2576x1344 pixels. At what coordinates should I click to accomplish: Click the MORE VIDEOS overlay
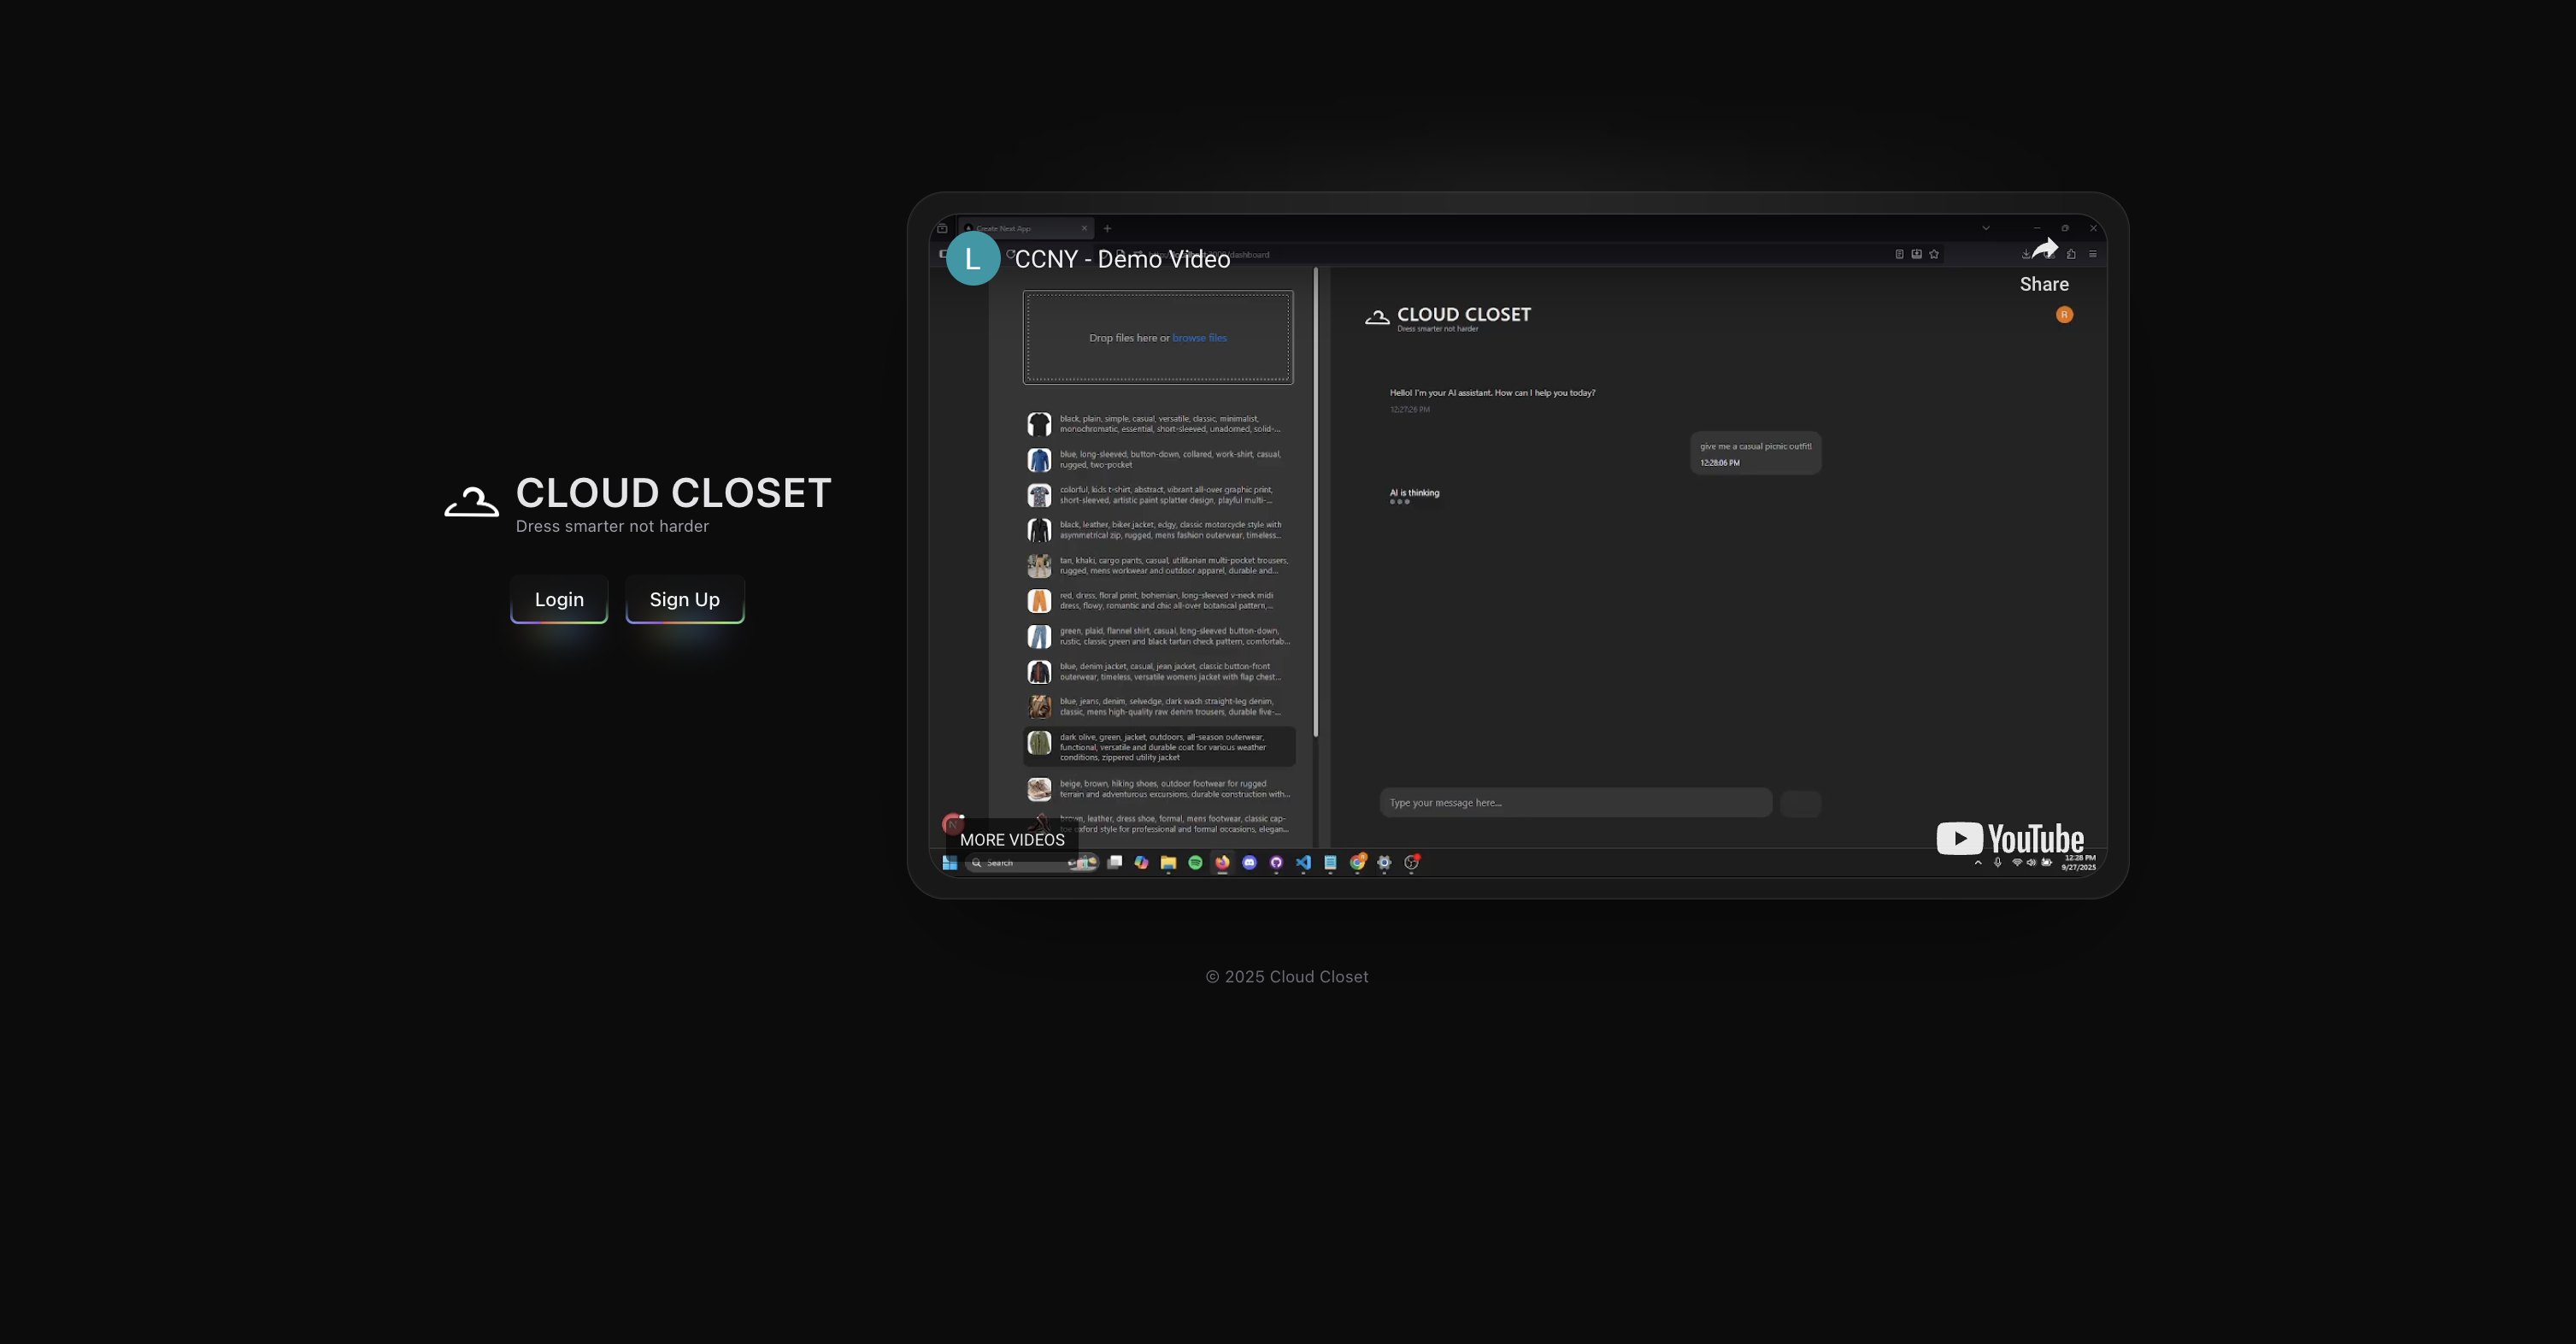(x=1011, y=840)
